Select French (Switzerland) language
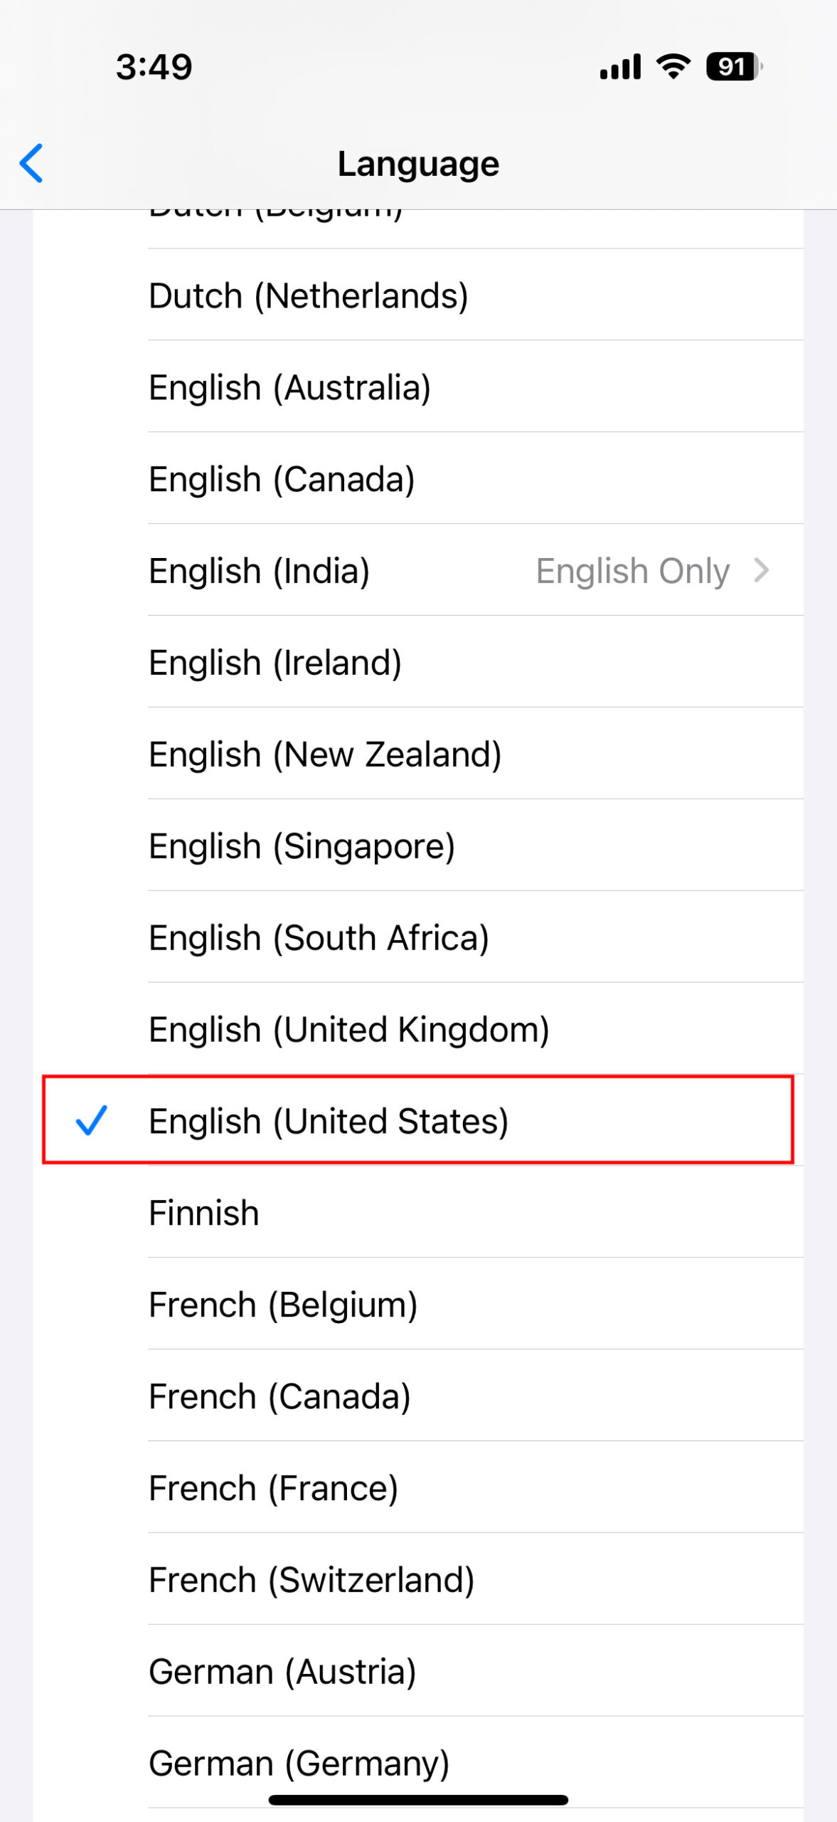The height and width of the screenshot is (1822, 837). (311, 1580)
